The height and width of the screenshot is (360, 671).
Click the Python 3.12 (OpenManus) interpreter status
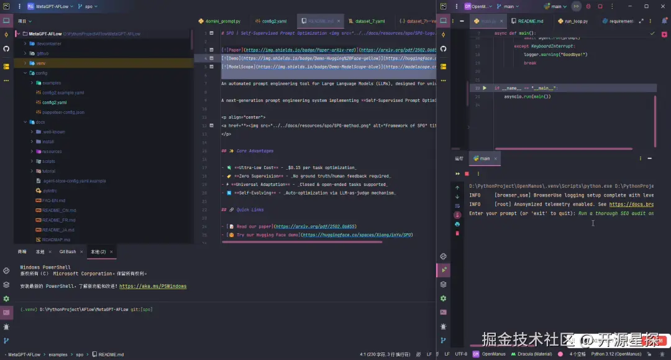[616, 354]
